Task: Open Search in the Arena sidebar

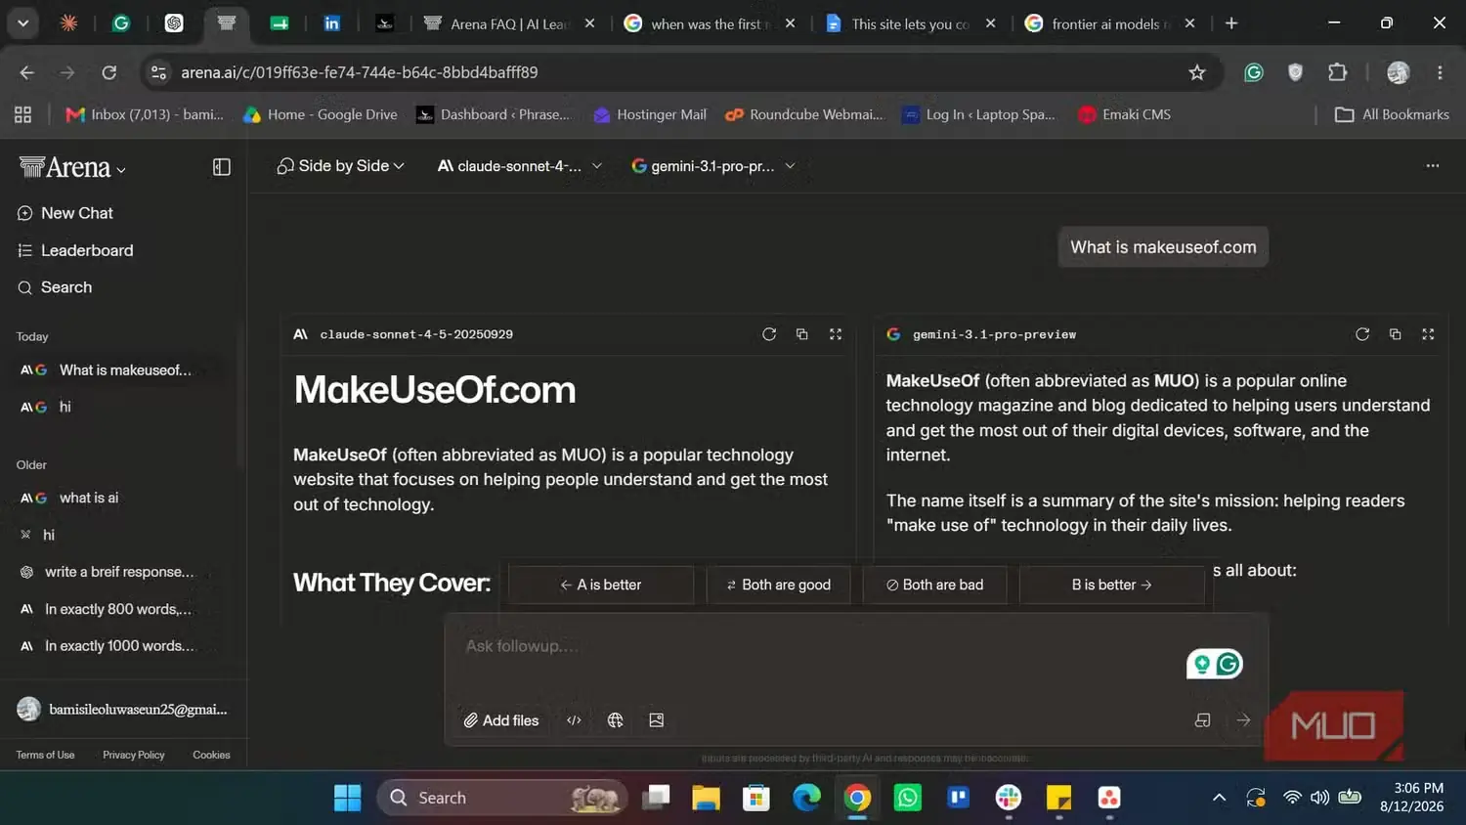Action: click(x=55, y=287)
